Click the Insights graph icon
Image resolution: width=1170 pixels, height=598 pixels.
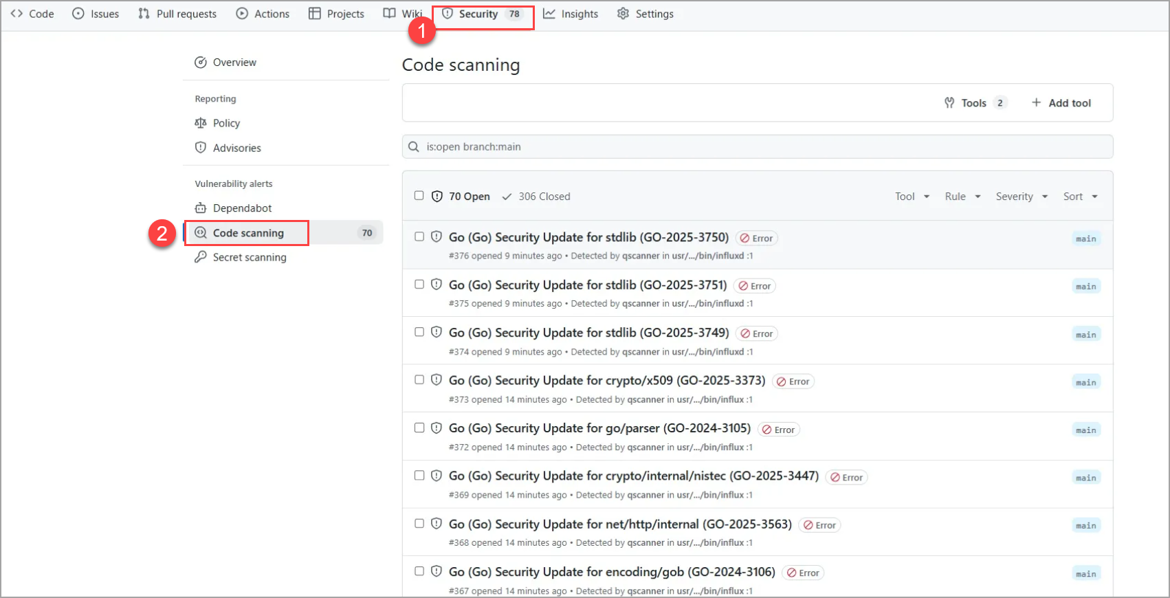point(549,14)
